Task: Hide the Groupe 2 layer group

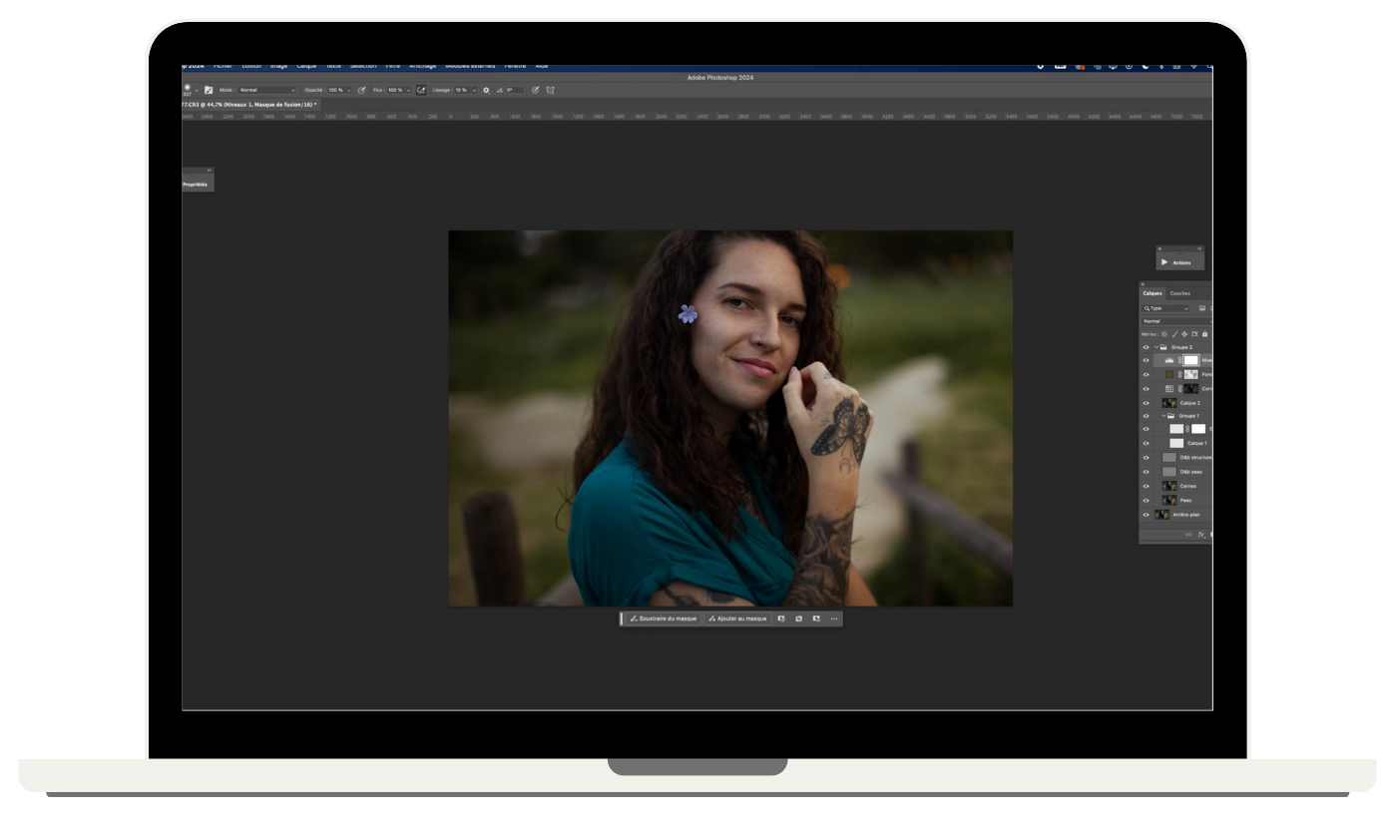Action: [x=1146, y=347]
